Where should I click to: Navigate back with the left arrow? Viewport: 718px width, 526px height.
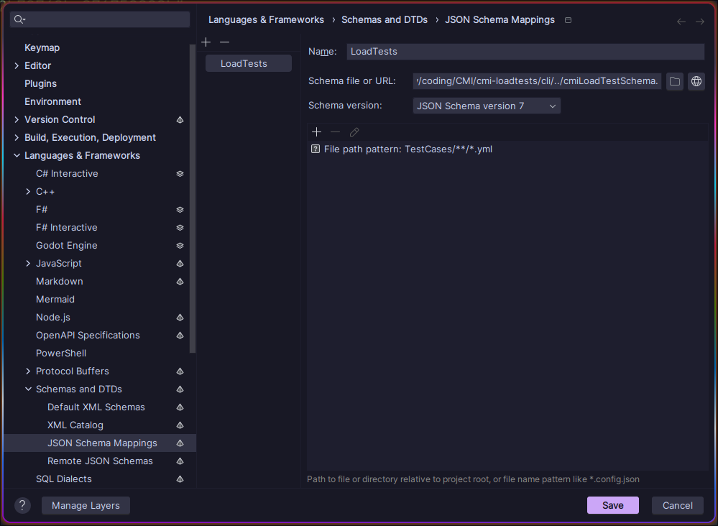[681, 22]
